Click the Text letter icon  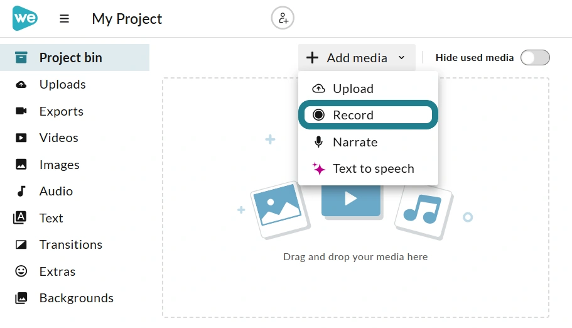point(19,217)
